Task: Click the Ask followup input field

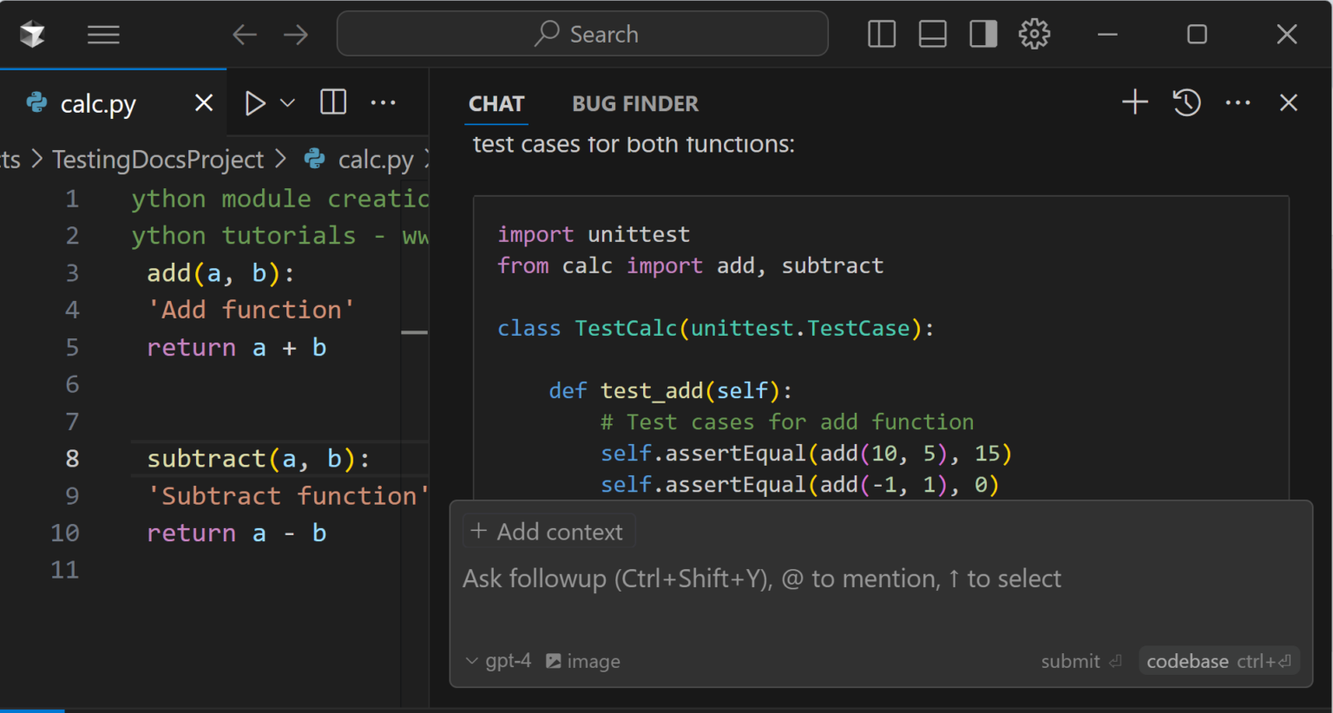Action: tap(760, 579)
